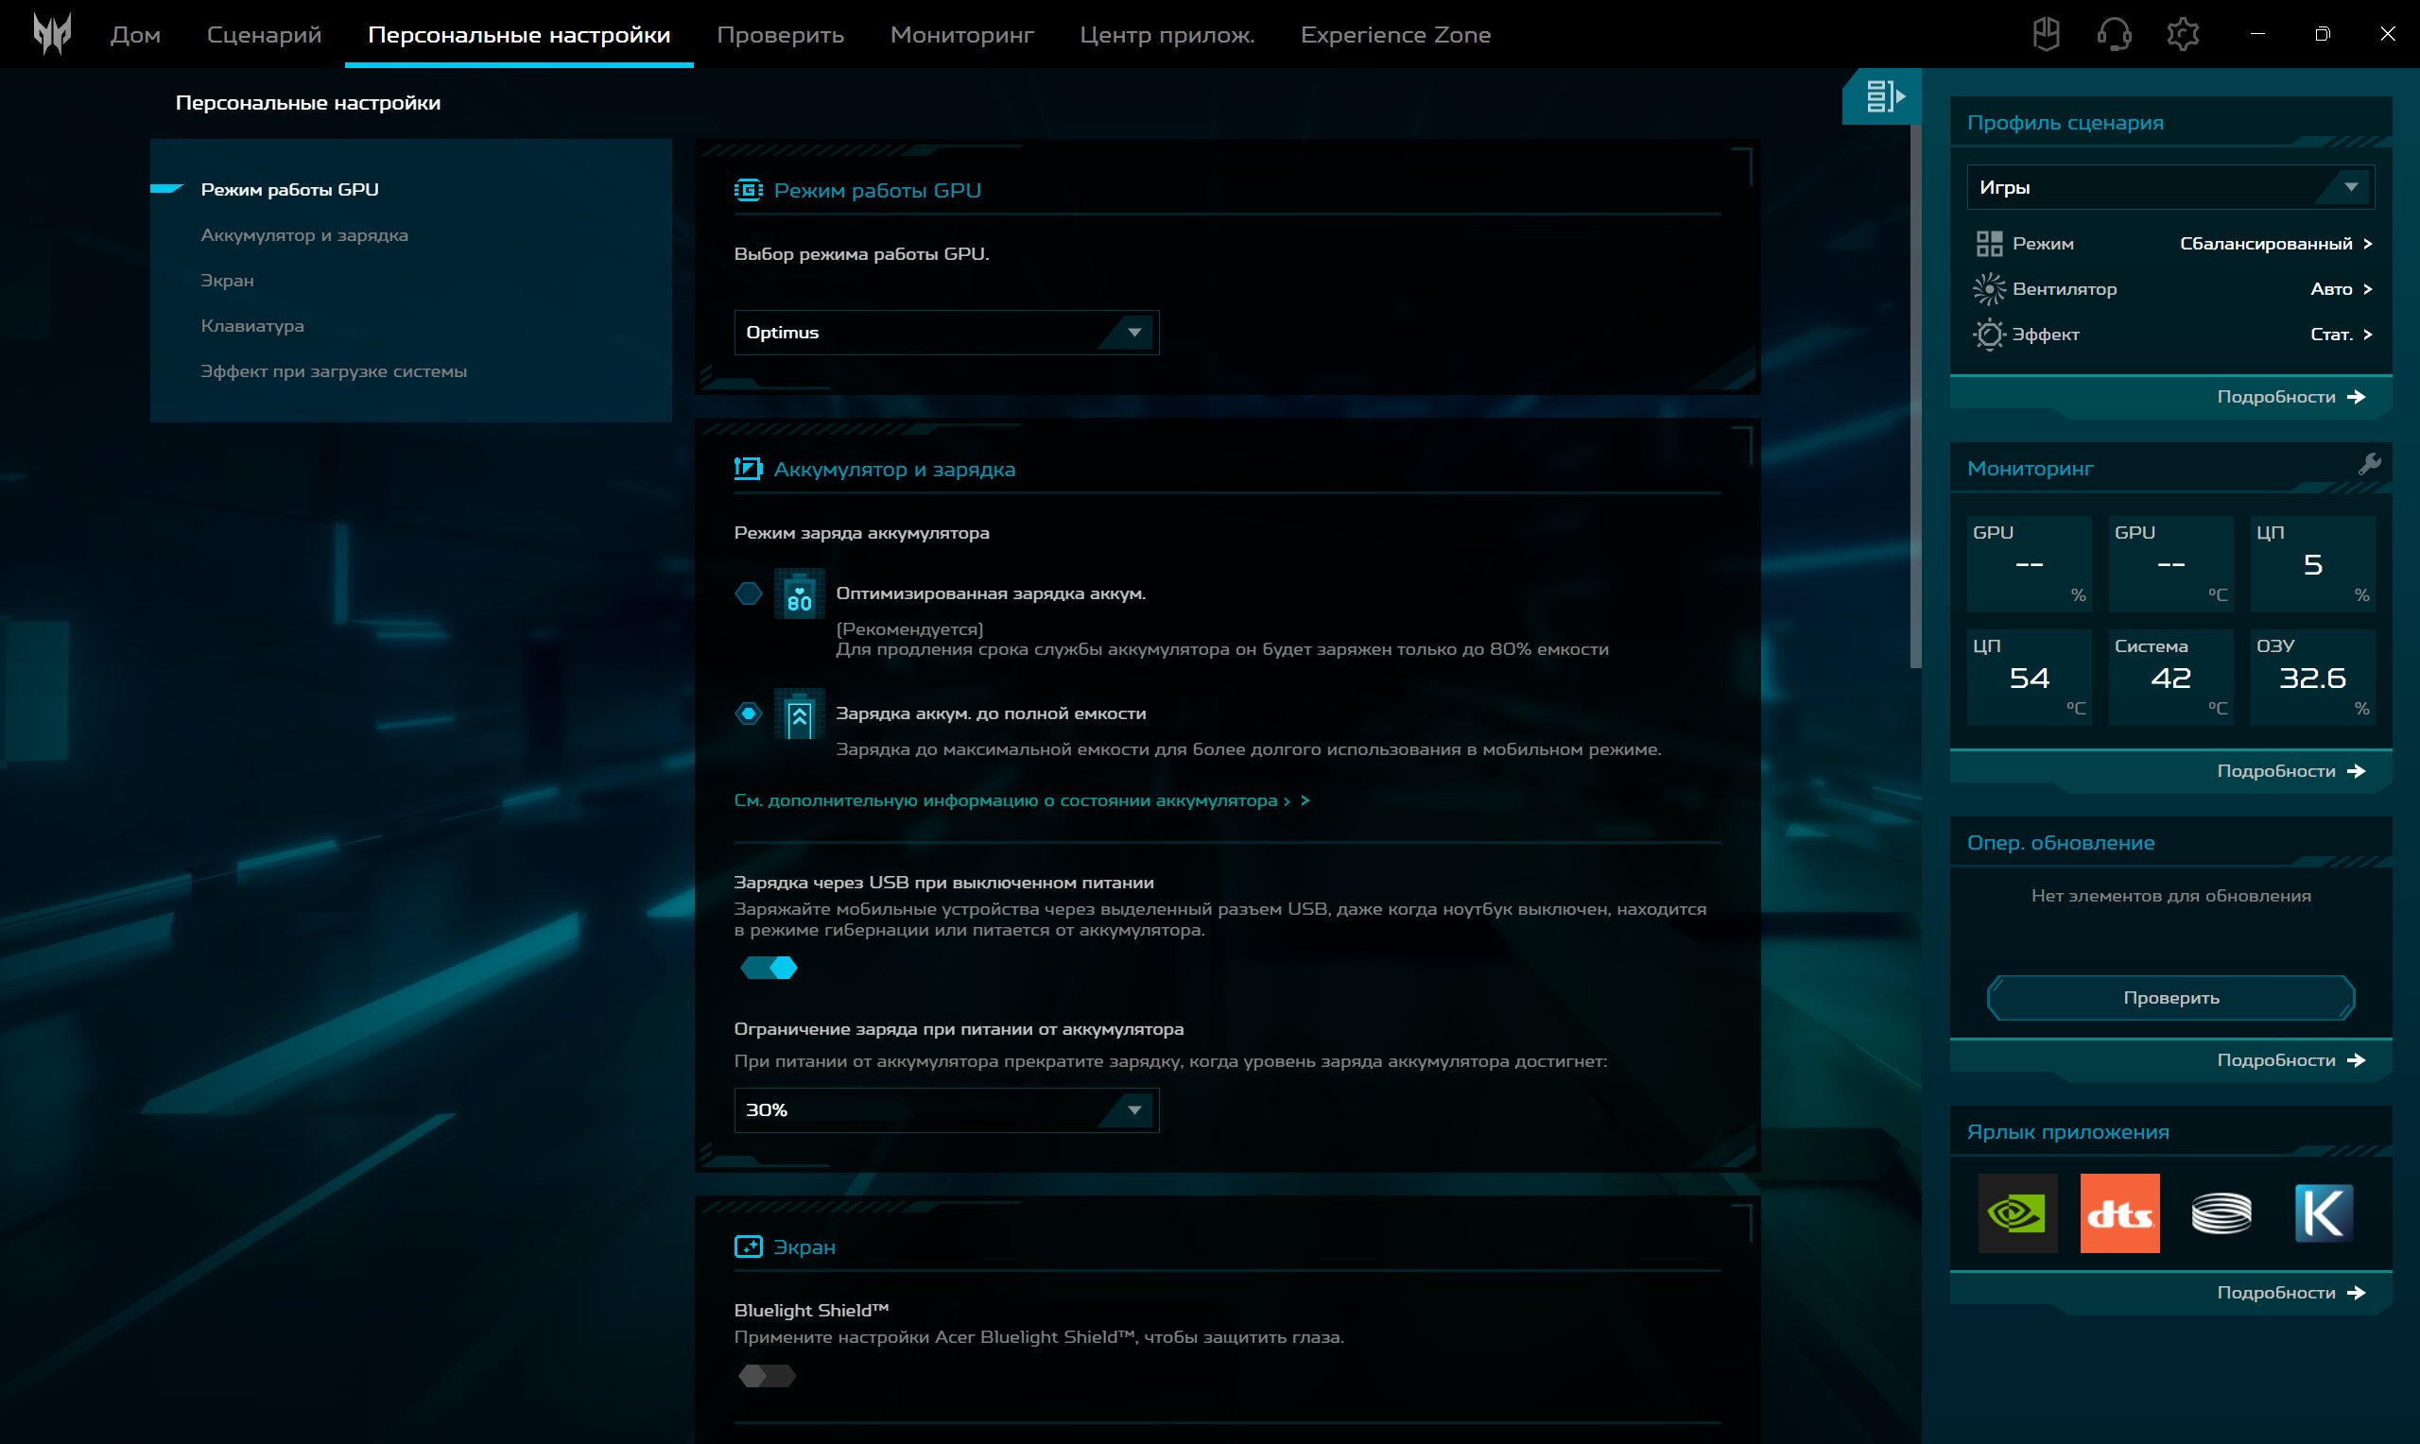Switch to the Проверить tab
The image size is (2420, 1444).
(x=781, y=35)
